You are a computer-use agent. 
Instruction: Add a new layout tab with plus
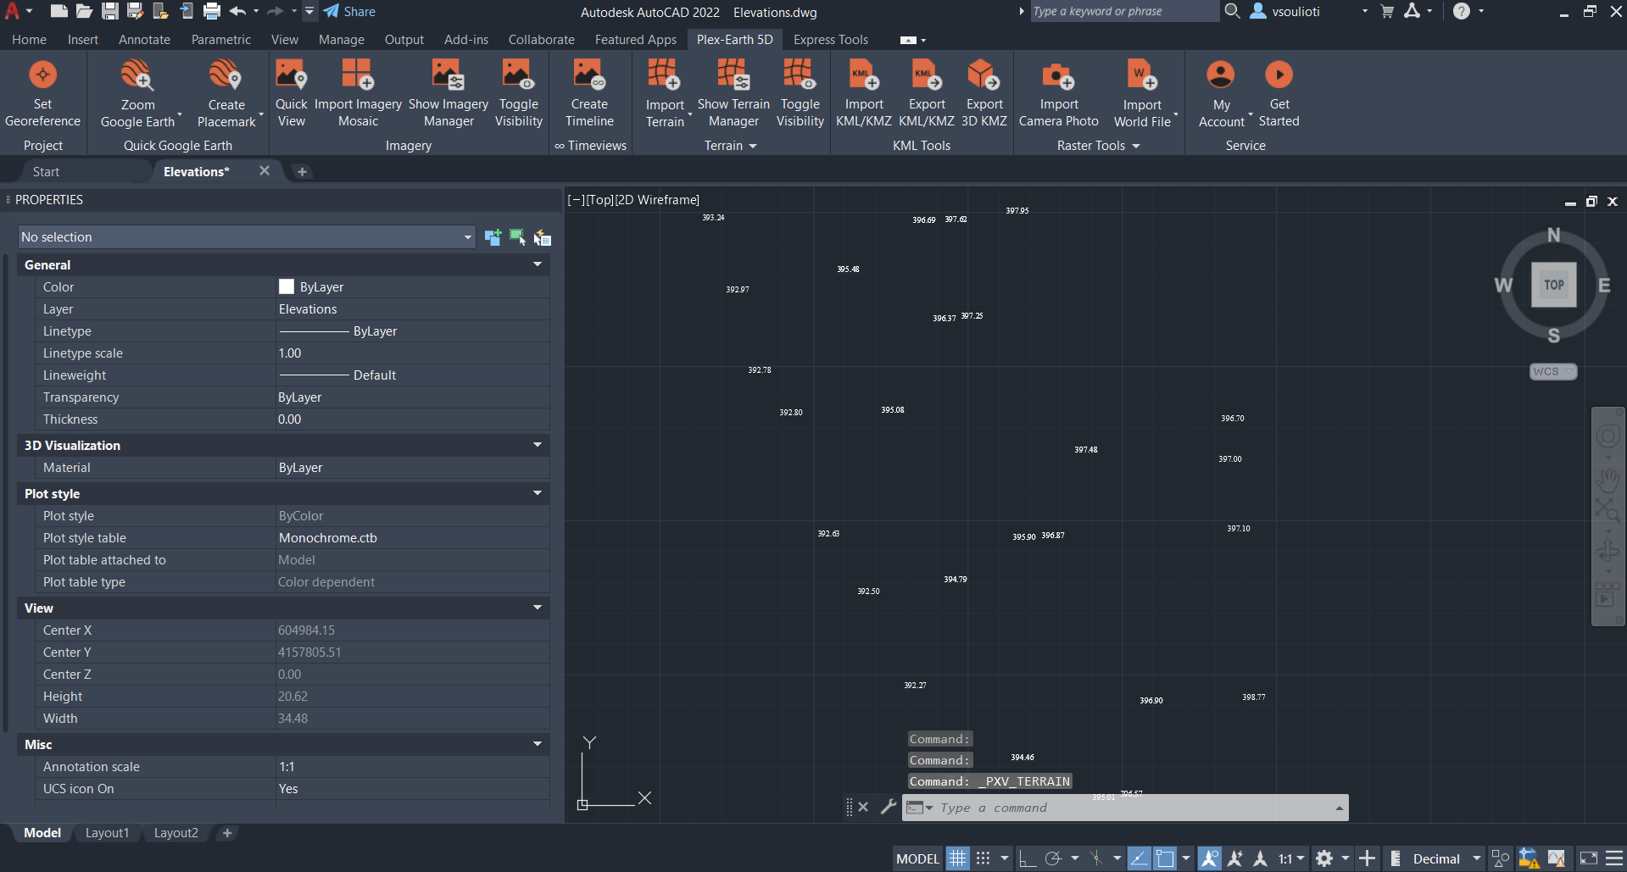pyautogui.click(x=227, y=833)
